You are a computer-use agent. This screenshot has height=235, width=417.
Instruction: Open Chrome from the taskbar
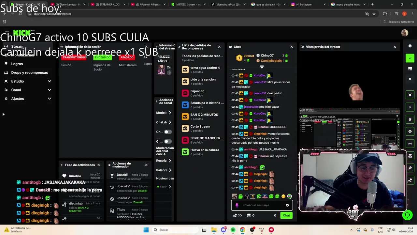click(242, 230)
